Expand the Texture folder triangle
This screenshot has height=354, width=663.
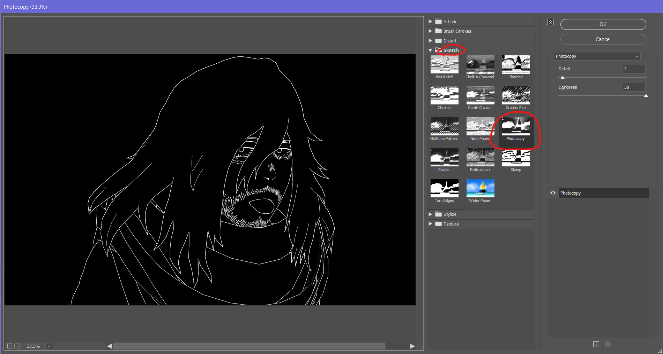pos(430,224)
